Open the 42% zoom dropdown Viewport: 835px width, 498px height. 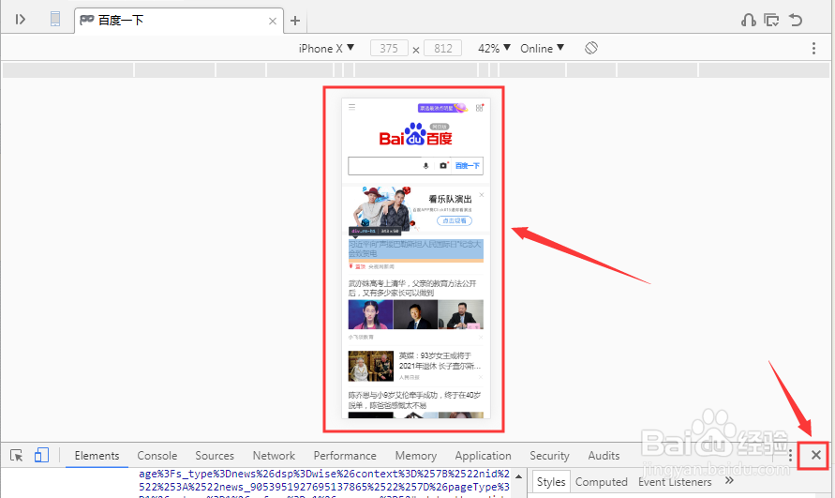[x=494, y=49]
